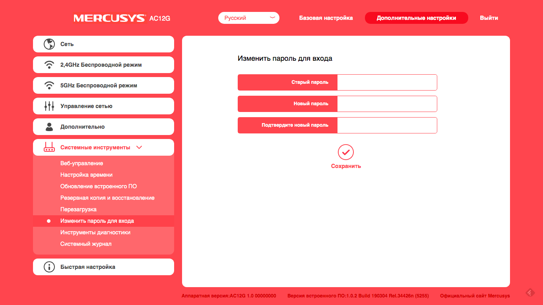This screenshot has height=305, width=543.
Task: Click the person icon beside Дополнительно
Action: pos(49,127)
